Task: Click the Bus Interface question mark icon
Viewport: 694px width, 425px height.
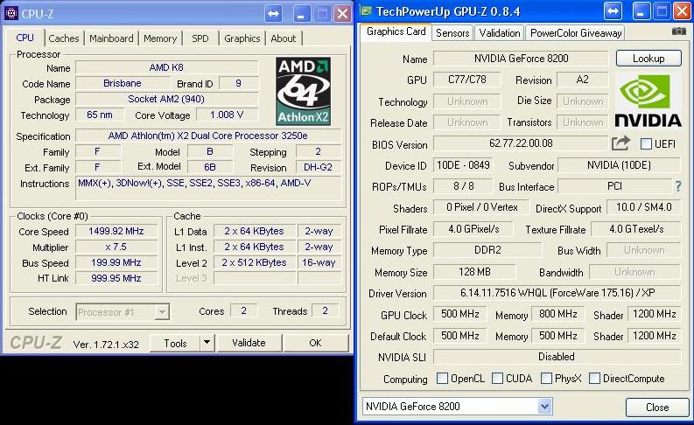Action: tap(678, 186)
